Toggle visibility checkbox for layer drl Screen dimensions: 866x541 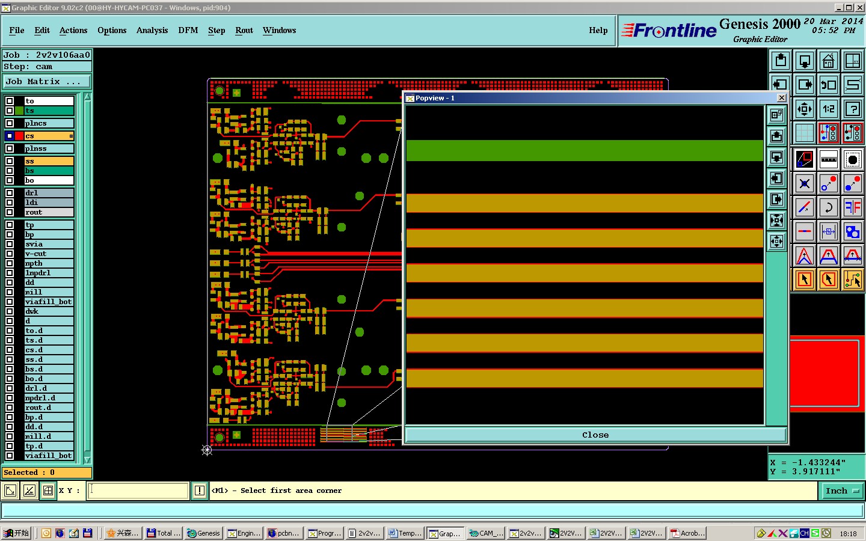[10, 193]
